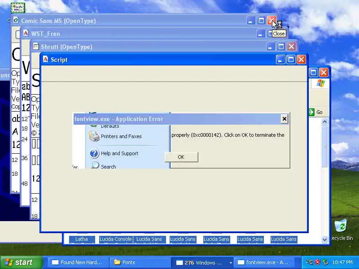Select the Lucida Console font item

[116, 239]
